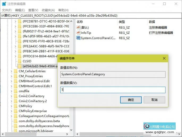Click the 取消 button
The image size is (182, 137).
click(154, 100)
